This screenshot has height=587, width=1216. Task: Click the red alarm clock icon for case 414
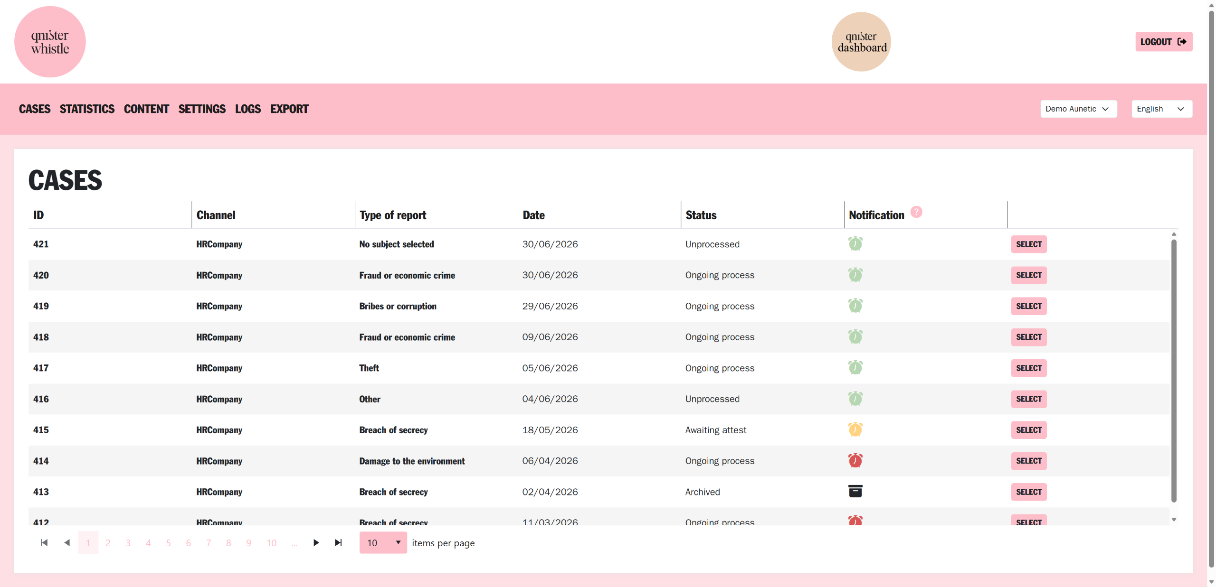[855, 460]
